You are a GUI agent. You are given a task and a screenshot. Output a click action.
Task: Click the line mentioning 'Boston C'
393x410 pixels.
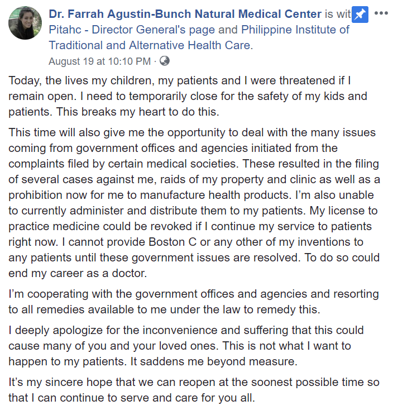click(186, 242)
